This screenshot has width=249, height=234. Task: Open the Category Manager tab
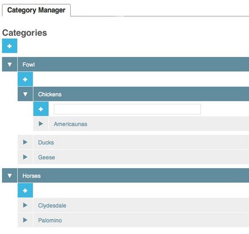[36, 10]
